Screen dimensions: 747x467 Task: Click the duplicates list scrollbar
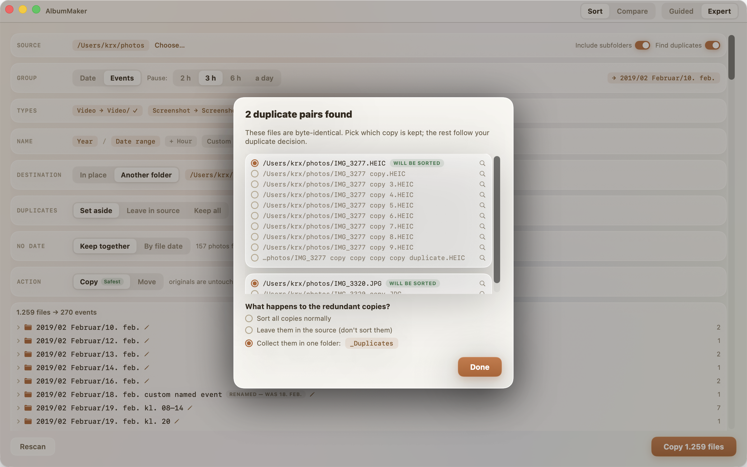[497, 219]
